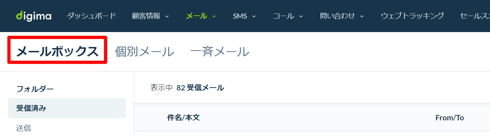Click the green chevron beside メール
The width and height of the screenshot is (490, 136).
(x=214, y=16)
